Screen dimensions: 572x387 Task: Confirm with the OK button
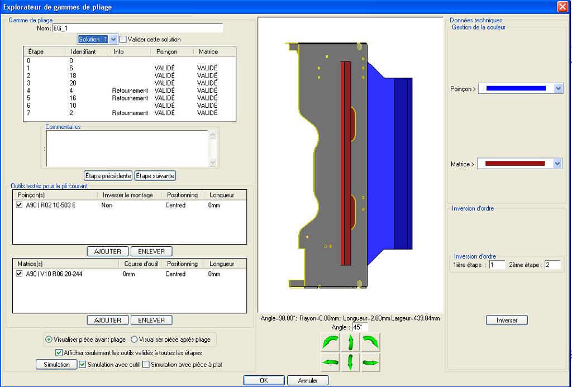click(264, 380)
